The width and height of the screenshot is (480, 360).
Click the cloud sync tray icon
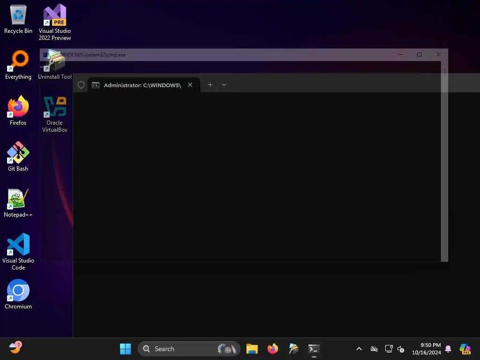pos(374,349)
